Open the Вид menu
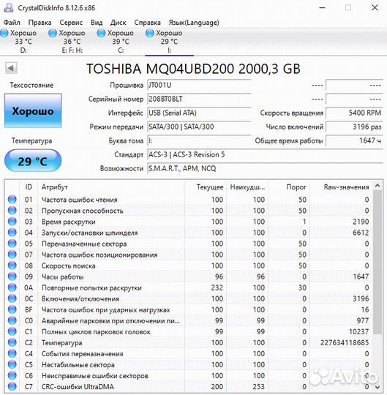387x395 pixels. click(x=97, y=23)
